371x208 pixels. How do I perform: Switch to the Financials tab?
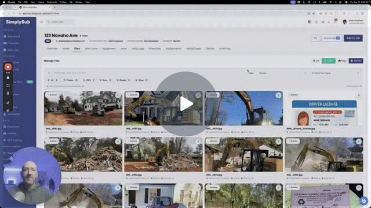155,49
